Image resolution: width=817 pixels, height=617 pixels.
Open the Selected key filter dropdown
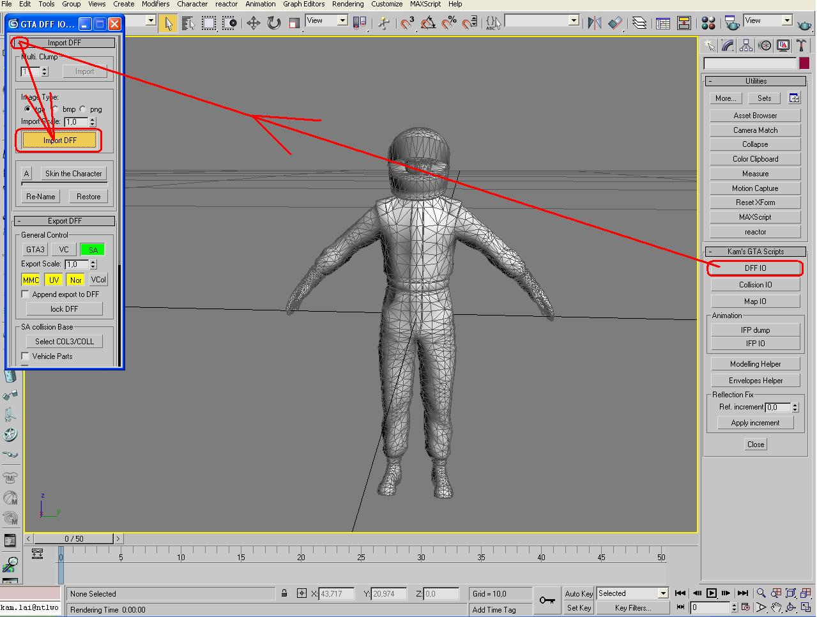662,593
